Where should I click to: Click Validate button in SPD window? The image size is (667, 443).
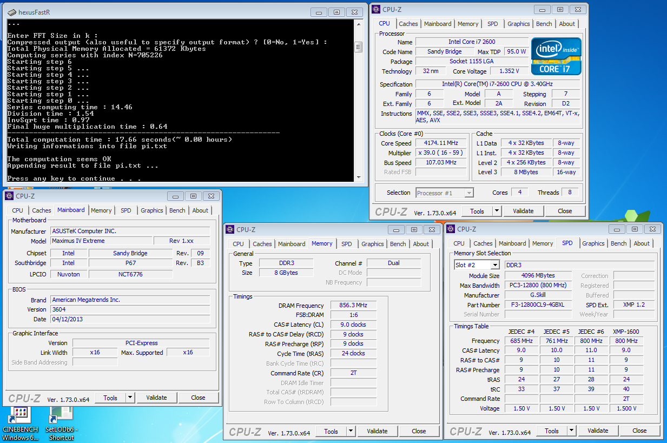click(x=598, y=431)
